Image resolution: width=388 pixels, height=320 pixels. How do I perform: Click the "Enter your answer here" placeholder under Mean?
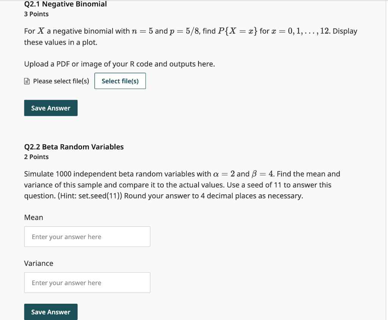point(66,236)
